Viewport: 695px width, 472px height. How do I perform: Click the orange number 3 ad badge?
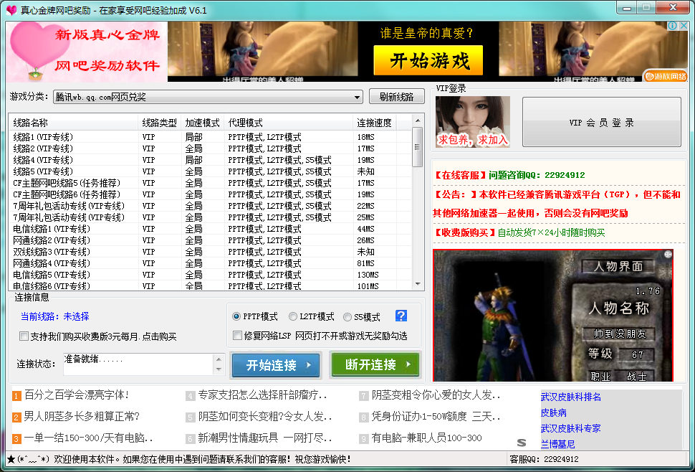pyautogui.click(x=16, y=439)
